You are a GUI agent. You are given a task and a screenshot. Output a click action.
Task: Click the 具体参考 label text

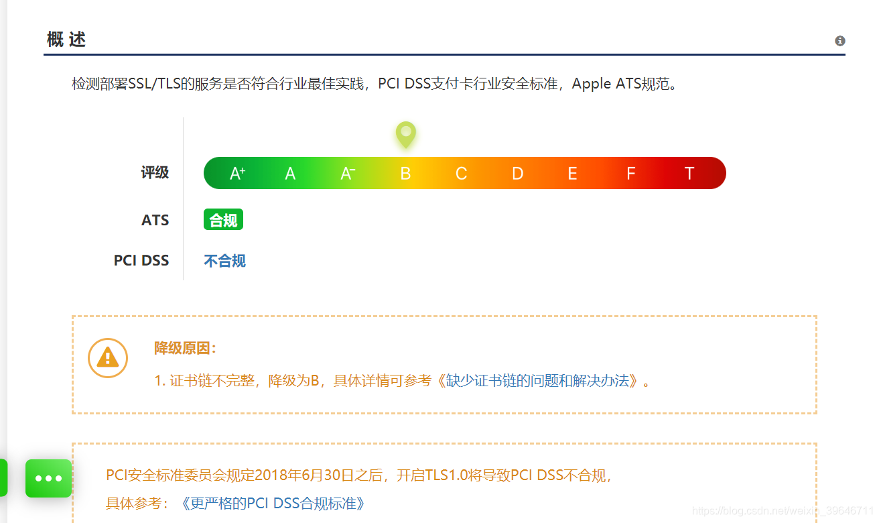coord(138,503)
